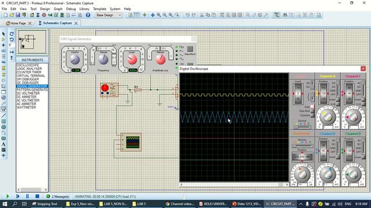The width and height of the screenshot is (371, 208).
Task: Click the Rotate Clockwise icon
Action: [x=12, y=34]
